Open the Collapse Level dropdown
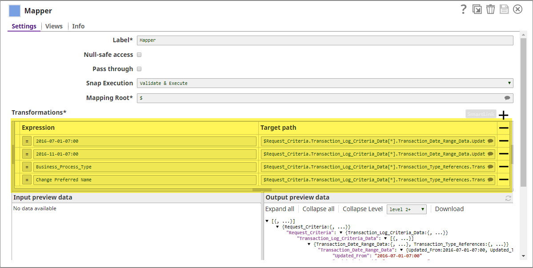This screenshot has height=268, width=533. click(x=407, y=209)
